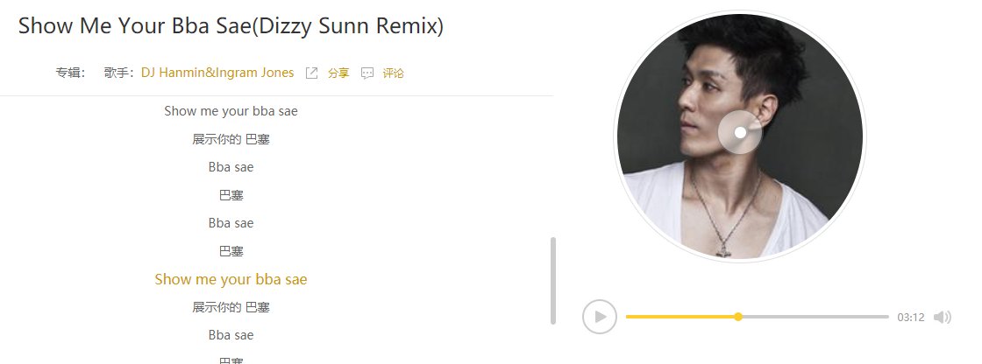This screenshot has height=364, width=982.
Task: Click the lyrics panel vertical scrollbar
Action: tap(553, 280)
